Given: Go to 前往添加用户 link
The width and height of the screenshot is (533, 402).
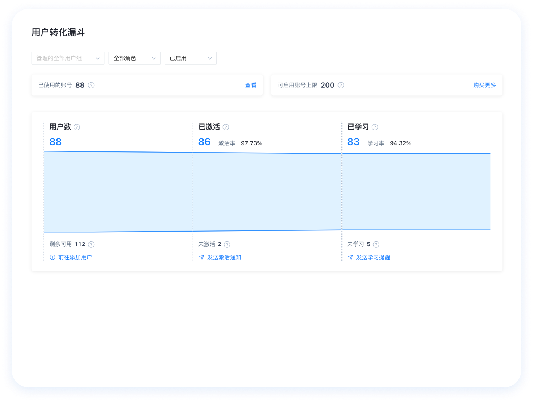Looking at the screenshot, I should (x=75, y=257).
